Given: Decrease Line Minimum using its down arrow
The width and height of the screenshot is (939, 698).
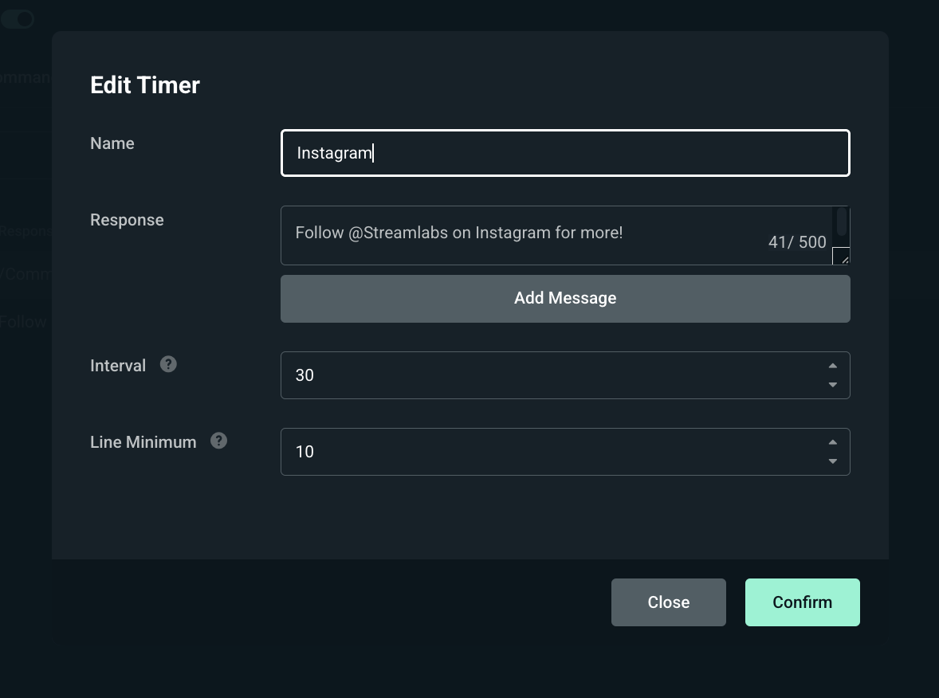Looking at the screenshot, I should 832,461.
